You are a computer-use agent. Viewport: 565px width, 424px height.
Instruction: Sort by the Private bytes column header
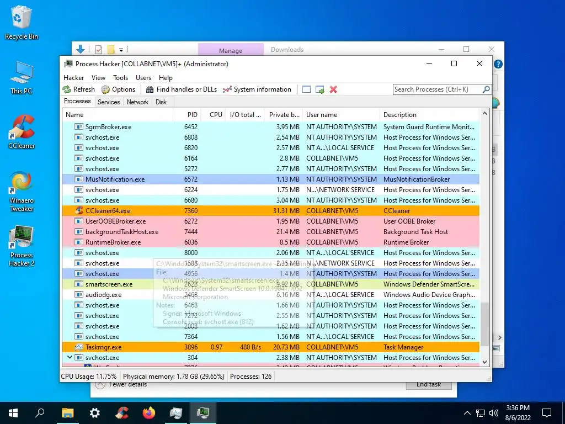tap(284, 115)
